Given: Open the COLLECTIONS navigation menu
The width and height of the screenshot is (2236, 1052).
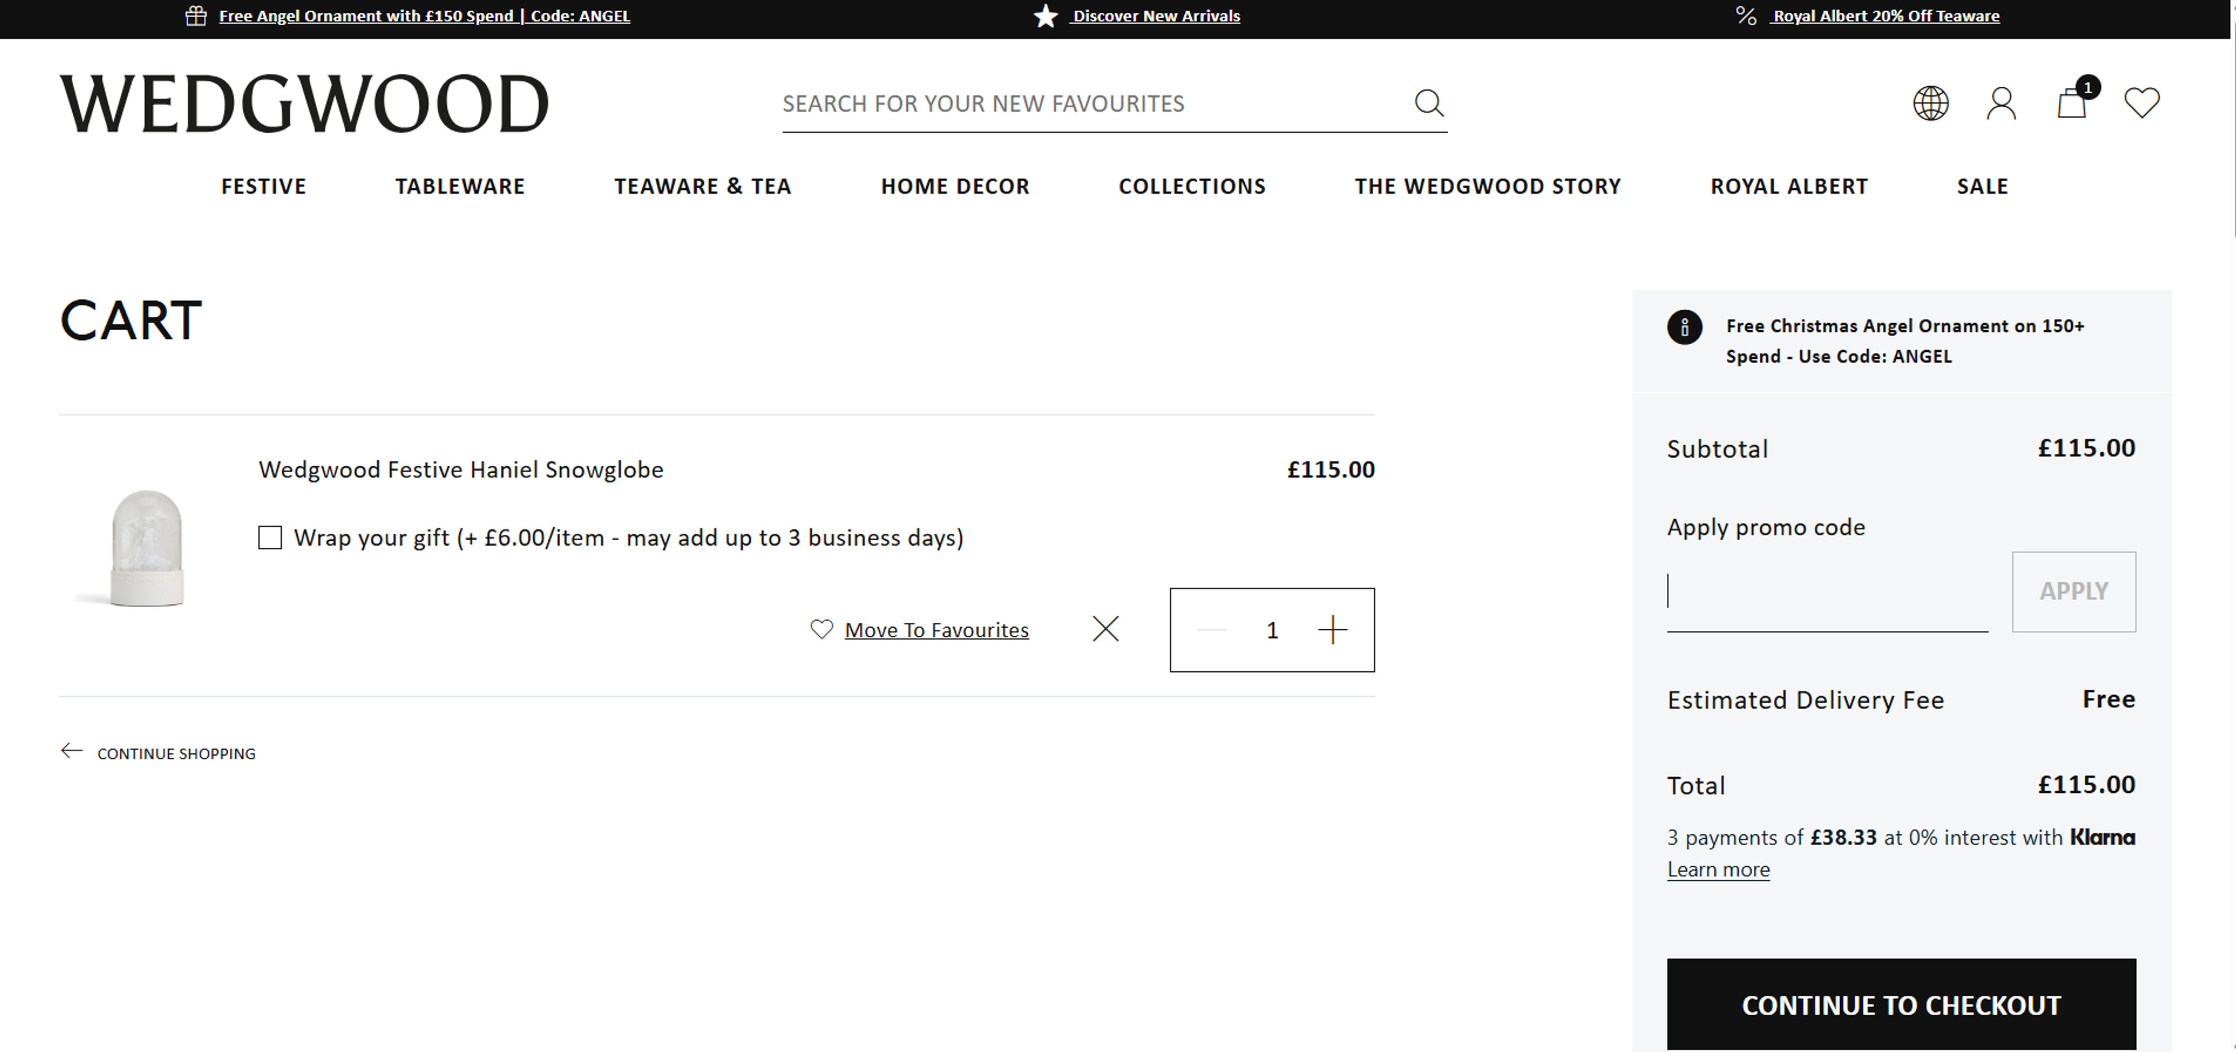Looking at the screenshot, I should 1193,186.
